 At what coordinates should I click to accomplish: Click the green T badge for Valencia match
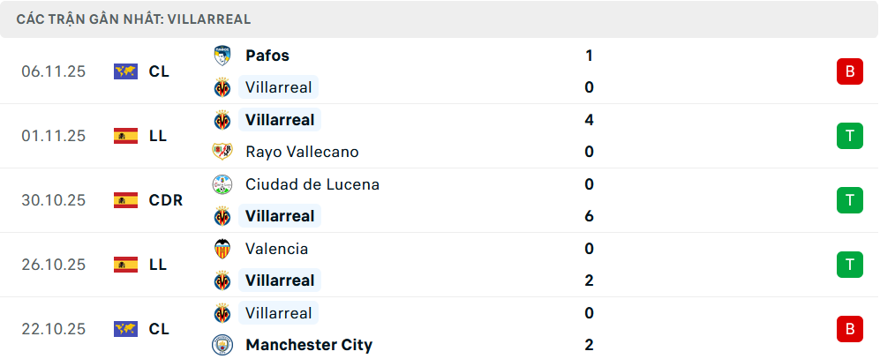click(x=849, y=264)
